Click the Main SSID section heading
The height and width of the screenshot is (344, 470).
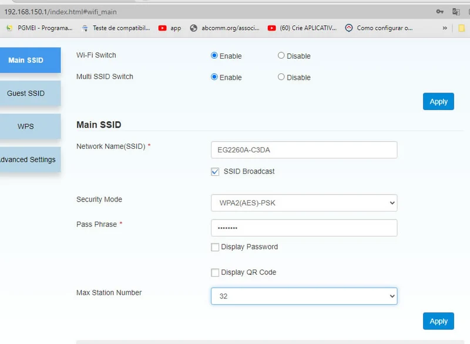[x=99, y=124]
